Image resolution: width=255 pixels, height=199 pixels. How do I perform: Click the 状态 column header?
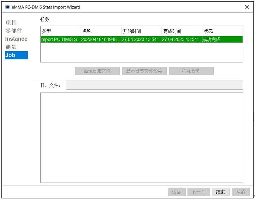point(222,31)
